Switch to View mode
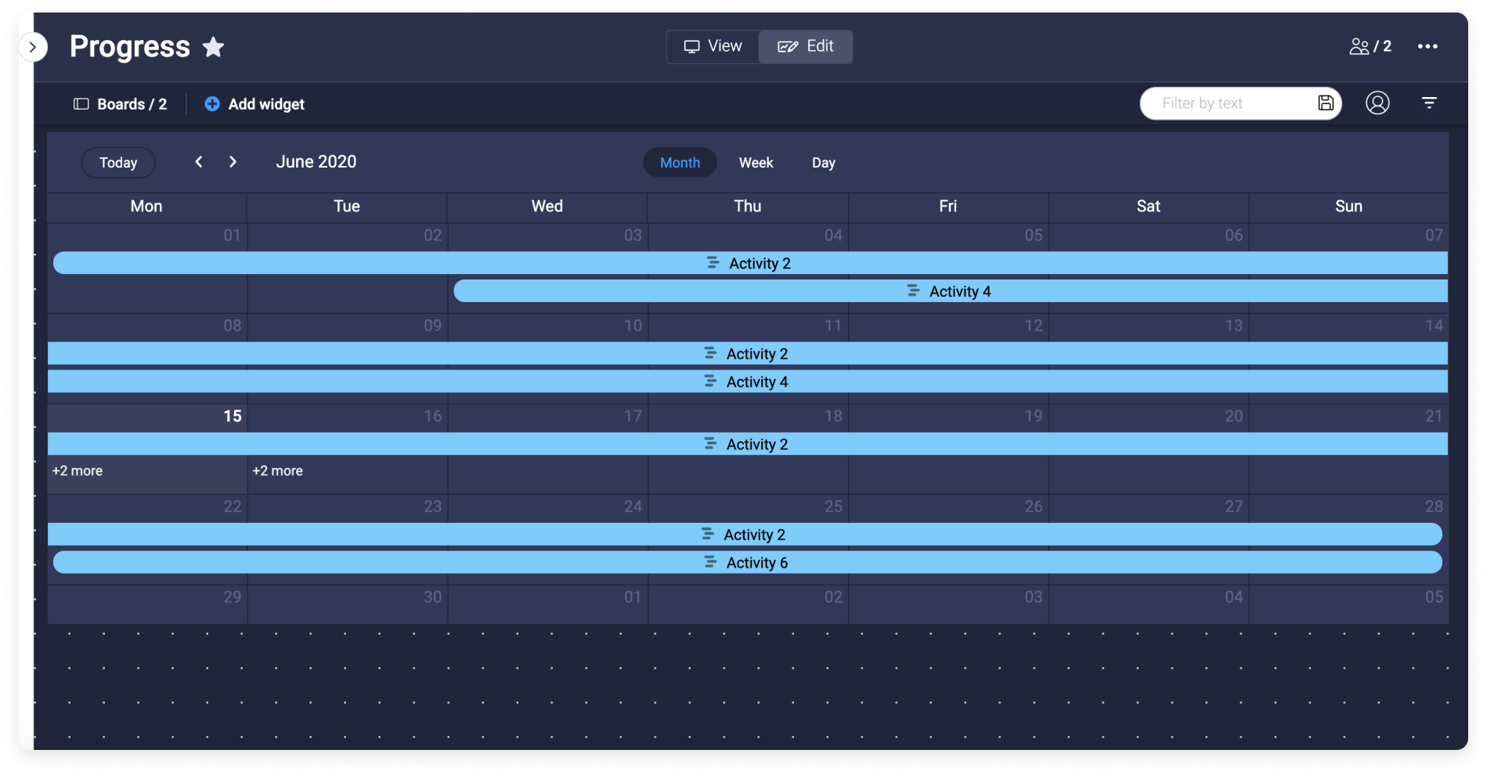This screenshot has width=1487, height=775. pyautogui.click(x=713, y=46)
